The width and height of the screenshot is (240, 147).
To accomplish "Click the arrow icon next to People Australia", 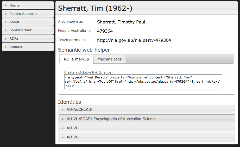I will 6,14.
